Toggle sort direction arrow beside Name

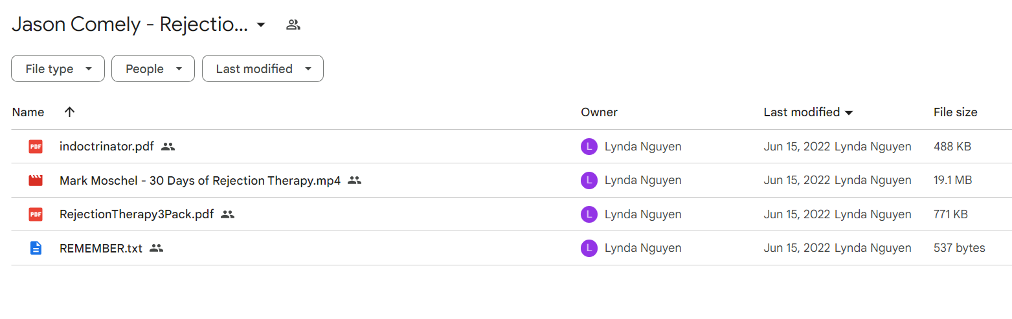click(70, 112)
